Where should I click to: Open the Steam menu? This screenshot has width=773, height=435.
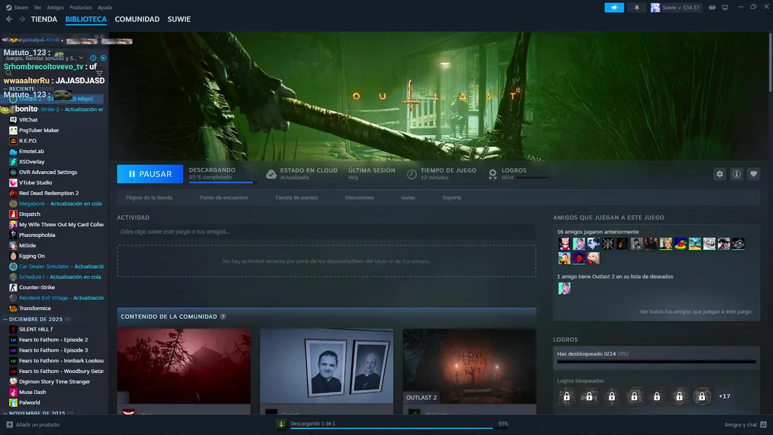click(x=21, y=7)
